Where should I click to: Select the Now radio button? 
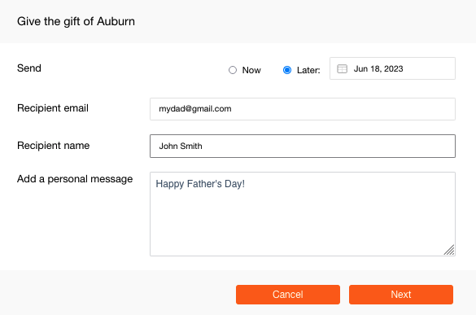[233, 70]
